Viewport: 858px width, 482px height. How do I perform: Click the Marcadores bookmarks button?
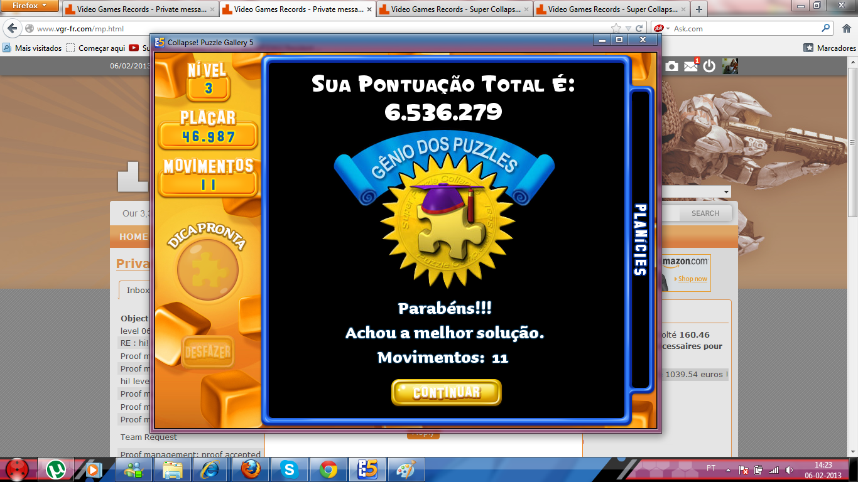point(830,48)
